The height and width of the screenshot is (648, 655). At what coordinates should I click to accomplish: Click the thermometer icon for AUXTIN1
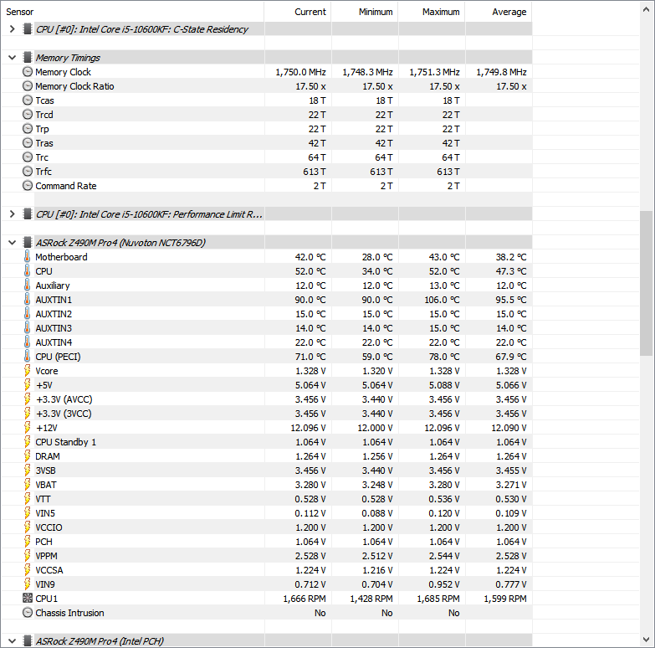tap(27, 300)
